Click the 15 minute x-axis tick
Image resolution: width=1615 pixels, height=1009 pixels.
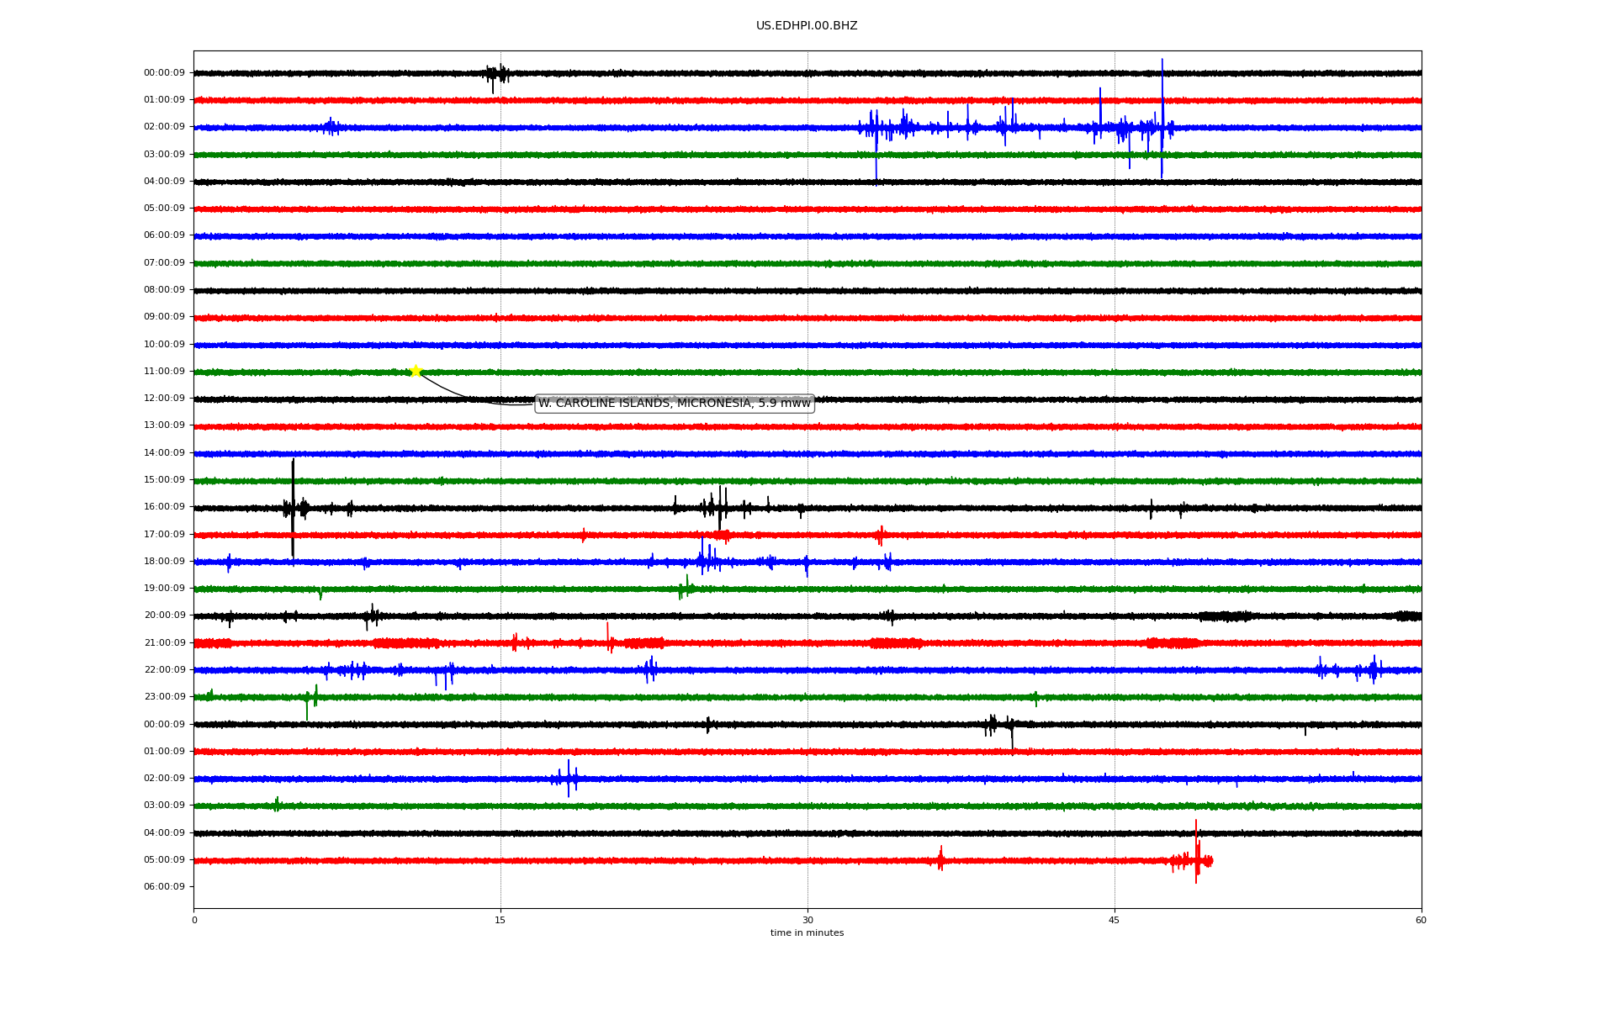tap(500, 921)
